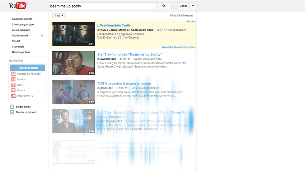Image resolution: width=305 pixels, height=171 pixels.
Task: Click the YouTube logo
Action: [17, 6]
